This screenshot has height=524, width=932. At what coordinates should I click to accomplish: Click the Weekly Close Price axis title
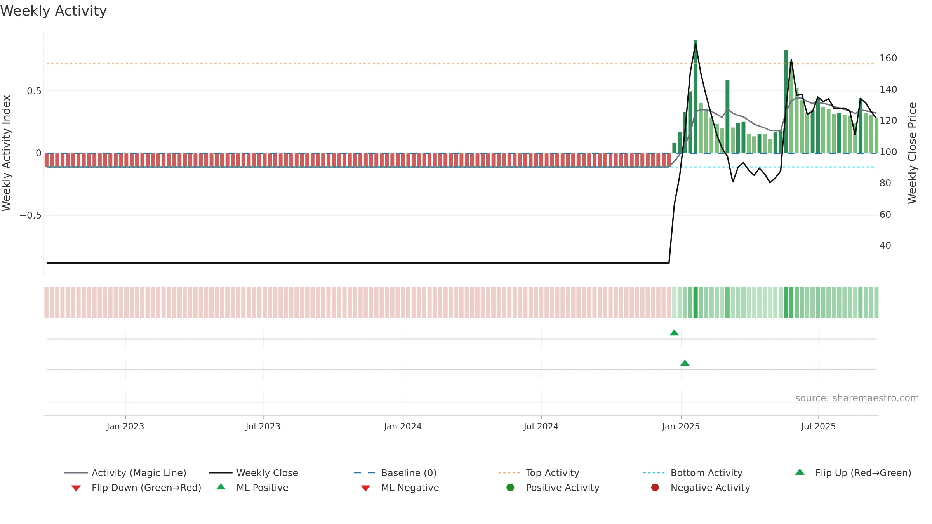point(912,153)
